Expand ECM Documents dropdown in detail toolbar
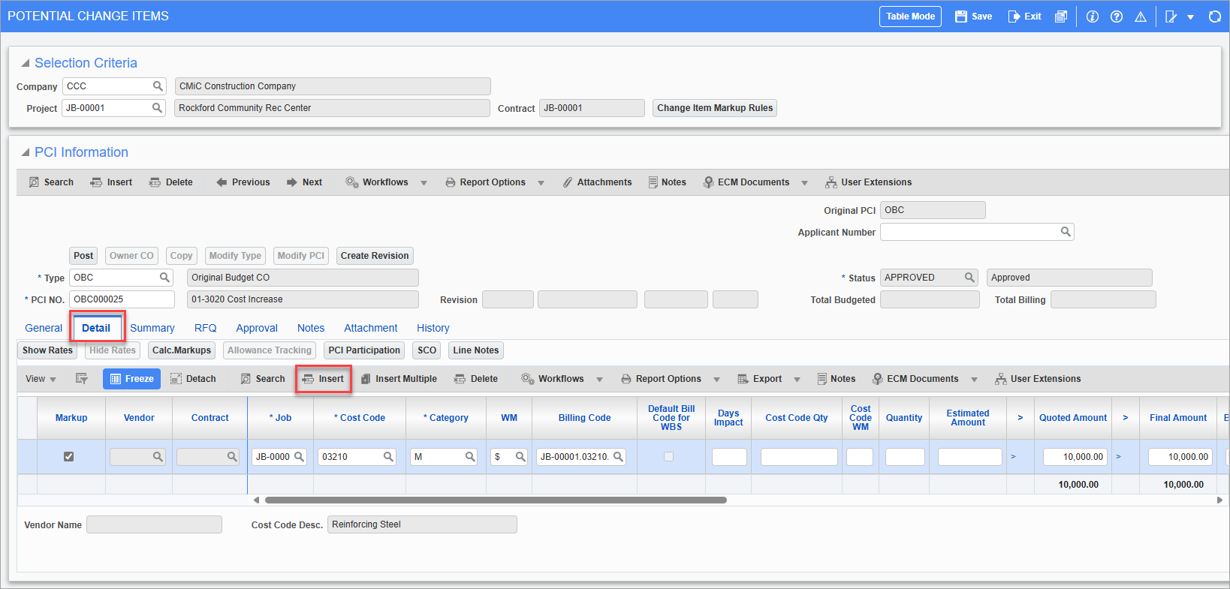Screen dimensions: 1230x589 (x=974, y=380)
